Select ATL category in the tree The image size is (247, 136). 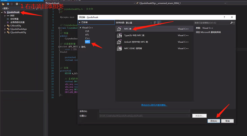click(87, 35)
